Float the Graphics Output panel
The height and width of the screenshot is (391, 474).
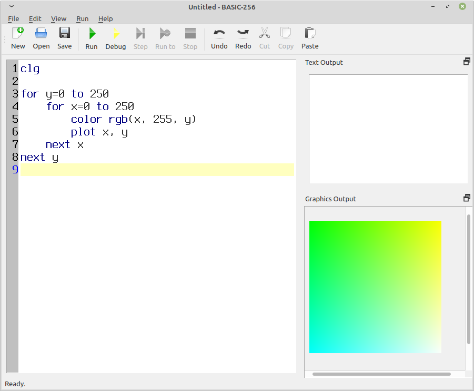466,198
